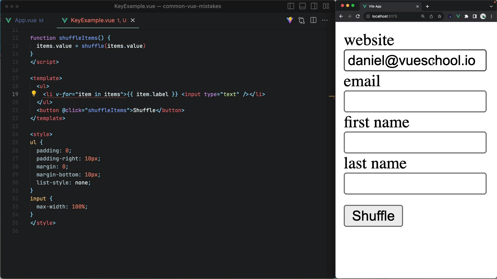Click the overview ruler warning marker
Viewport: 497px width, 279px height.
pyautogui.click(x=332, y=96)
